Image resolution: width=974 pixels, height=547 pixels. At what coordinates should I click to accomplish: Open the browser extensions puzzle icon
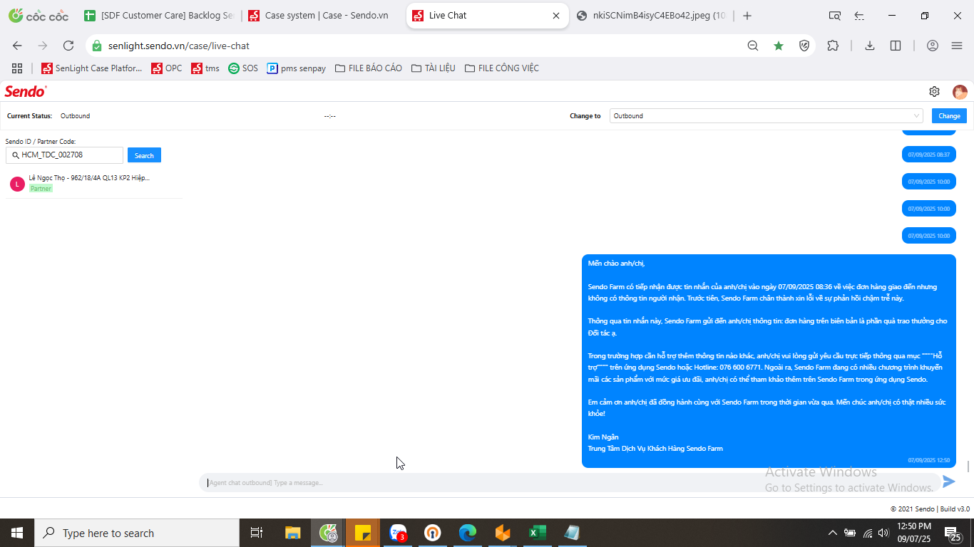pos(833,46)
